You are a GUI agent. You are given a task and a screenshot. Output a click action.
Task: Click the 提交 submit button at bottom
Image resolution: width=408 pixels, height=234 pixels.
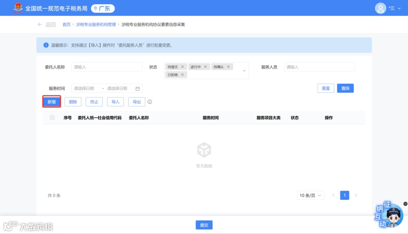pos(204,225)
